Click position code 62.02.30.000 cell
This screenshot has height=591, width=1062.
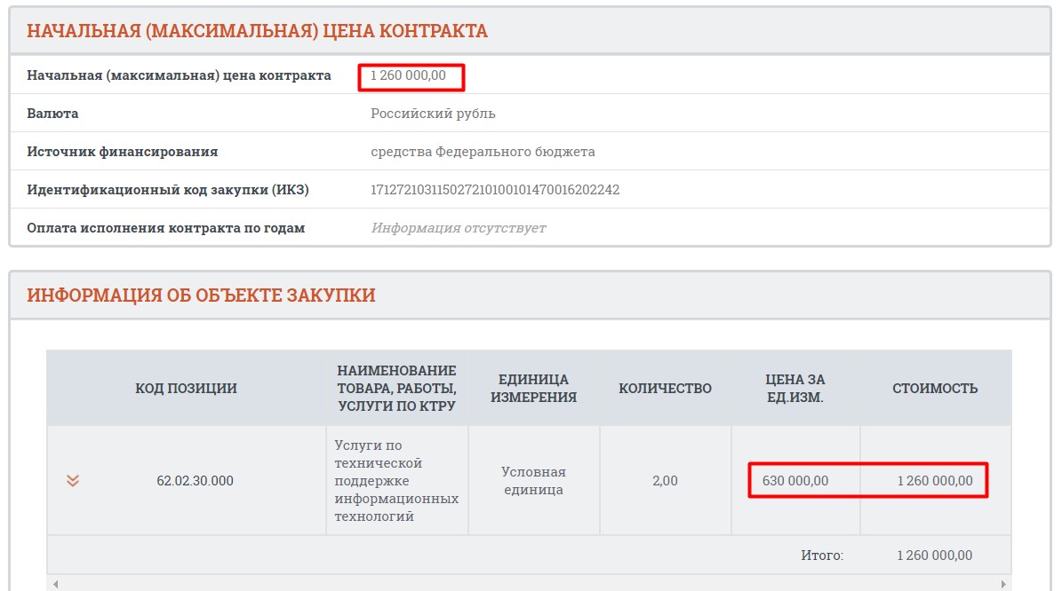coord(195,481)
